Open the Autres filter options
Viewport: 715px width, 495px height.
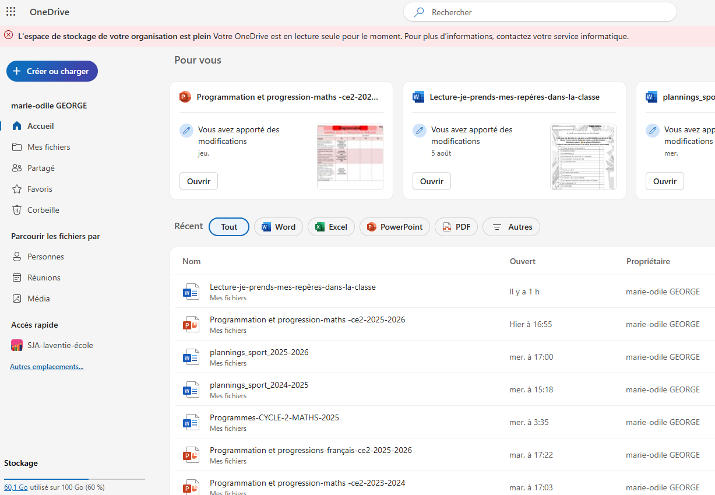click(511, 227)
